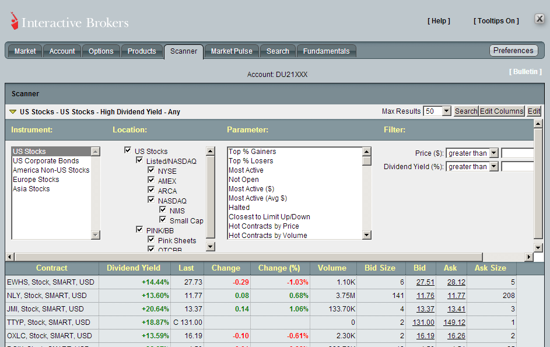
Task: Open the Fundamentals tab
Action: [327, 51]
